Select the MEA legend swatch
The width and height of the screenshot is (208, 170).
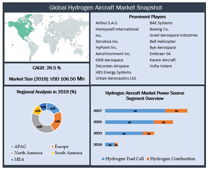pyautogui.click(x=12, y=160)
